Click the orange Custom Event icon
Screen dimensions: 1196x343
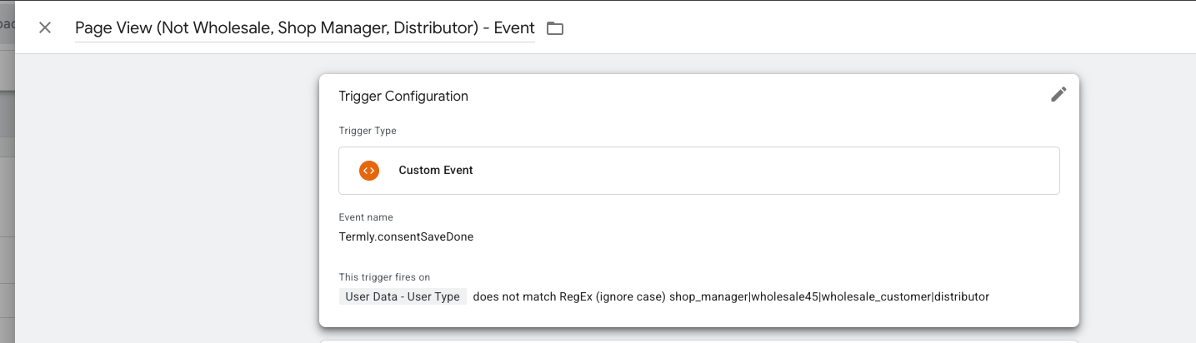368,170
